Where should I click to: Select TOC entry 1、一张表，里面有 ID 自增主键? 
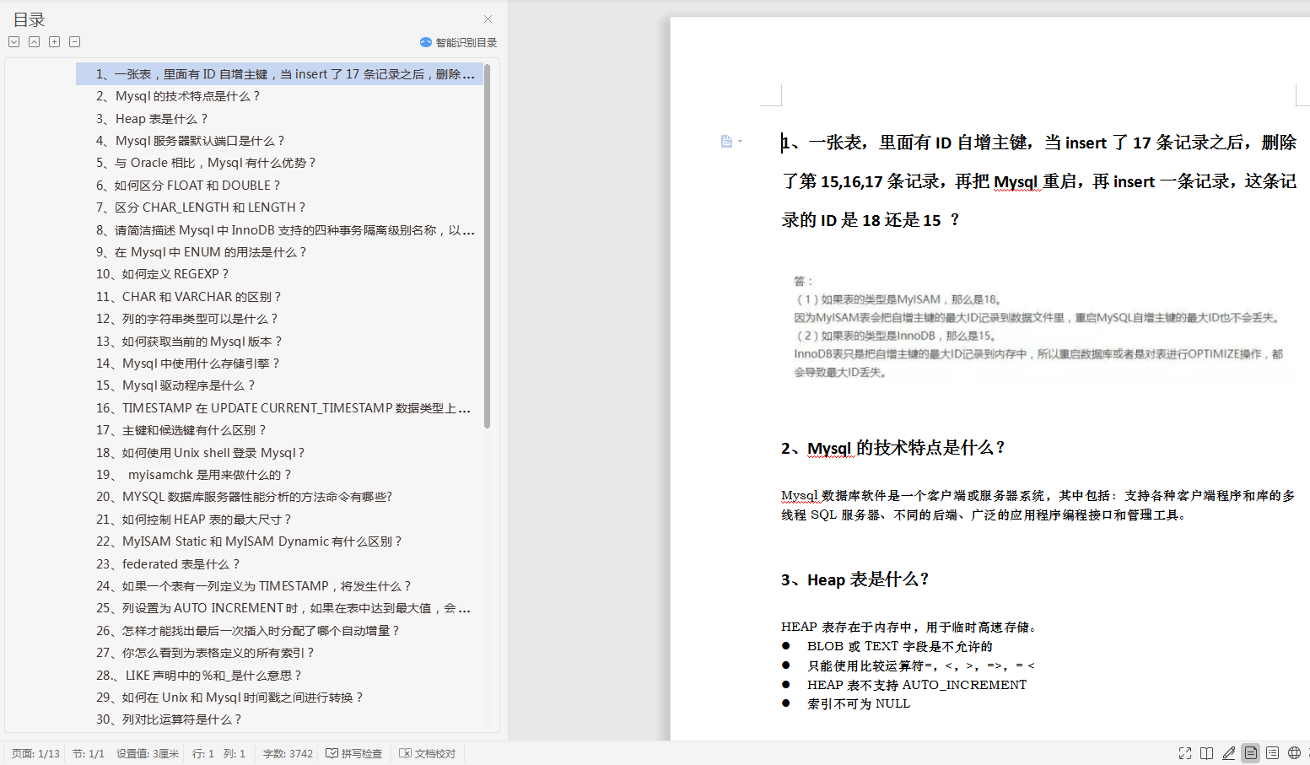click(280, 74)
